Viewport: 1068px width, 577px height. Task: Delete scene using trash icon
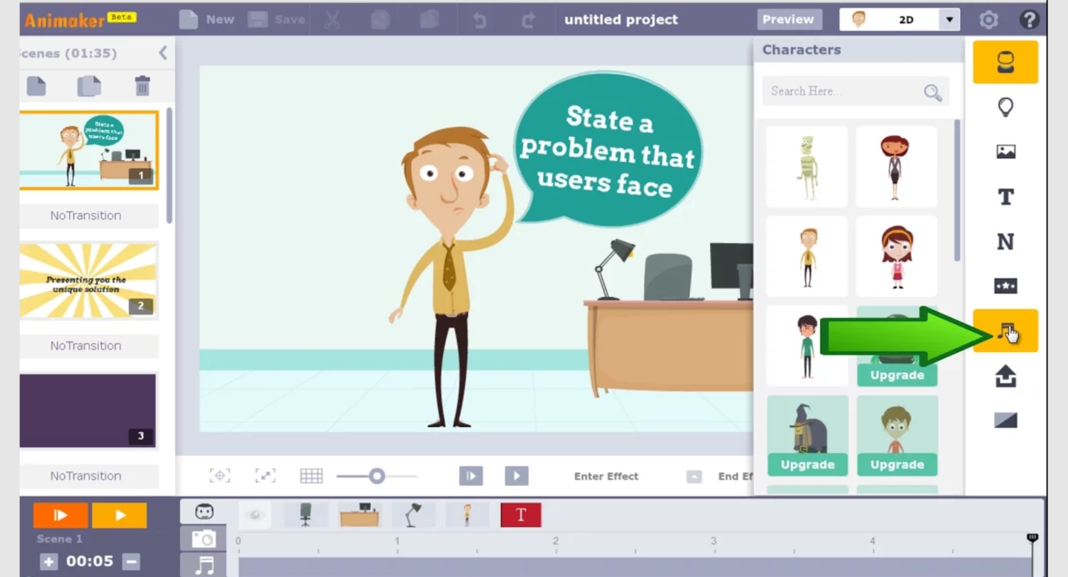(142, 86)
